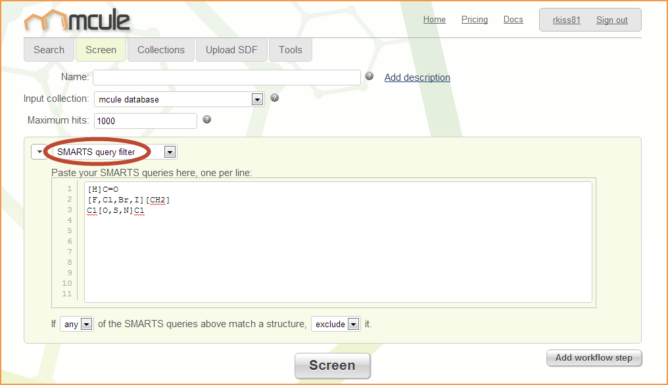Switch to the Search tab
Image resolution: width=668 pixels, height=385 pixels.
[x=49, y=50]
